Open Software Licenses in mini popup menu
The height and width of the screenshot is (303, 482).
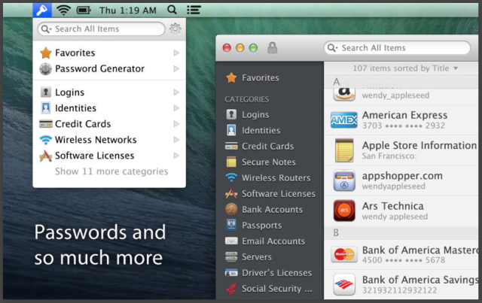109,156
